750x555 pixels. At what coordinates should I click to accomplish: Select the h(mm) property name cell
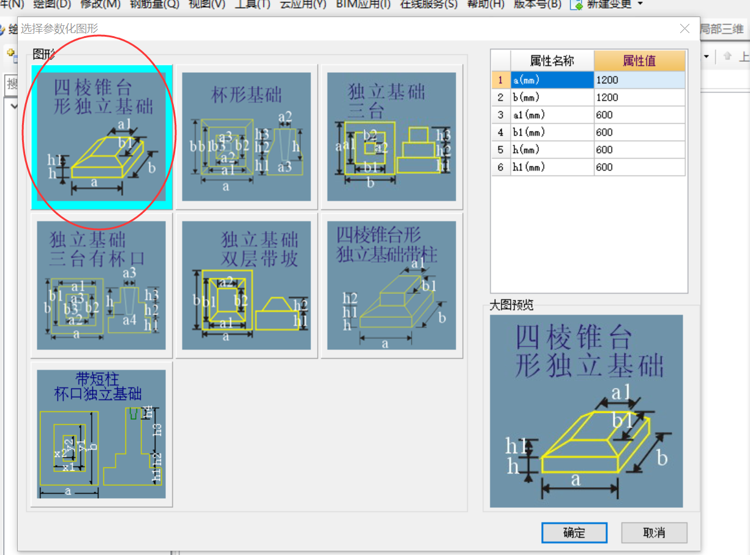552,149
